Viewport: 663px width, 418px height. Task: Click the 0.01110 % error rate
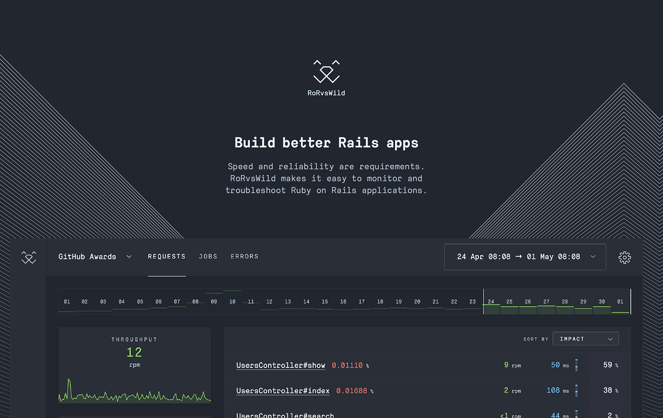click(x=351, y=365)
